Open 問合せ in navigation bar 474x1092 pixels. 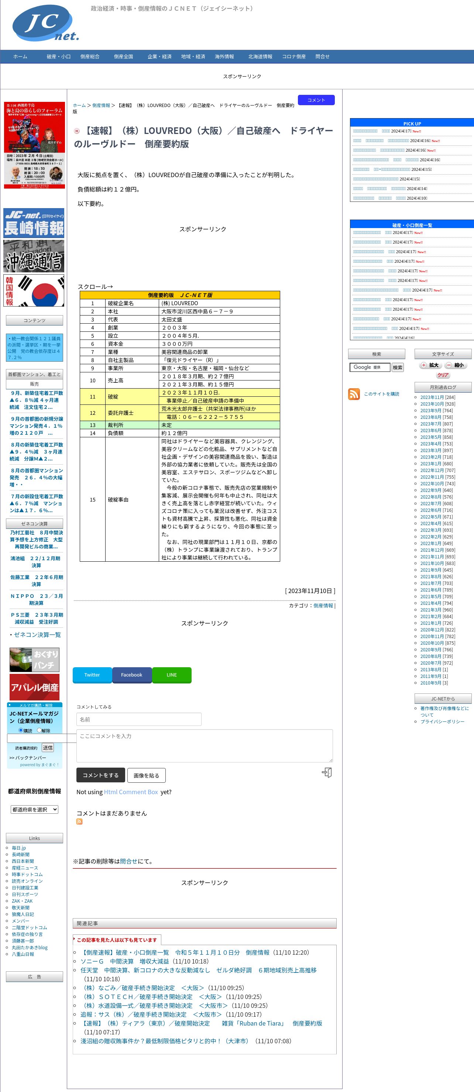click(322, 56)
